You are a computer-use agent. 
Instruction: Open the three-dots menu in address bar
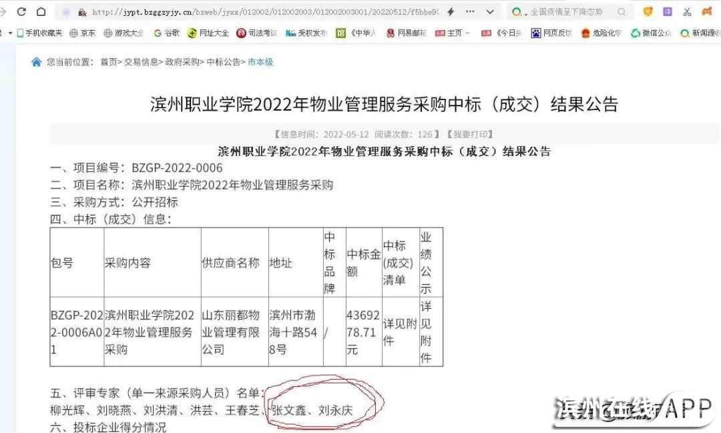point(471,12)
